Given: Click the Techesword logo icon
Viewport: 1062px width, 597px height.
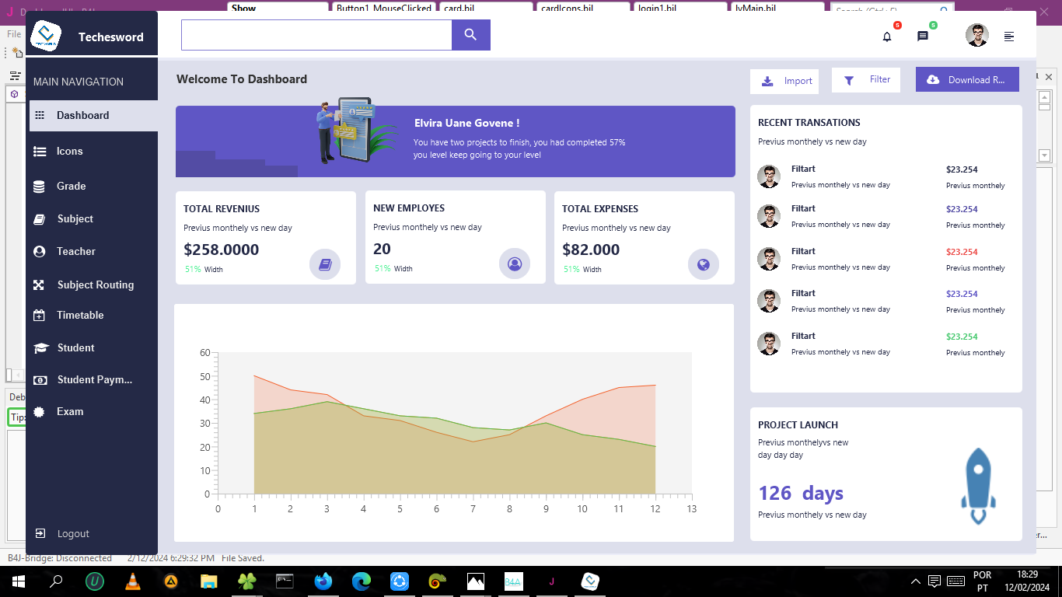Looking at the screenshot, I should click(46, 37).
